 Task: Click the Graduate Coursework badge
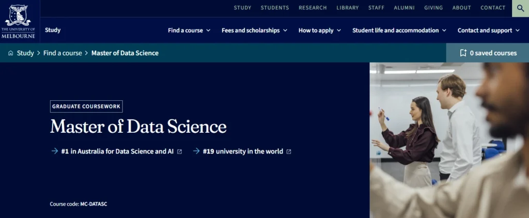[86, 106]
